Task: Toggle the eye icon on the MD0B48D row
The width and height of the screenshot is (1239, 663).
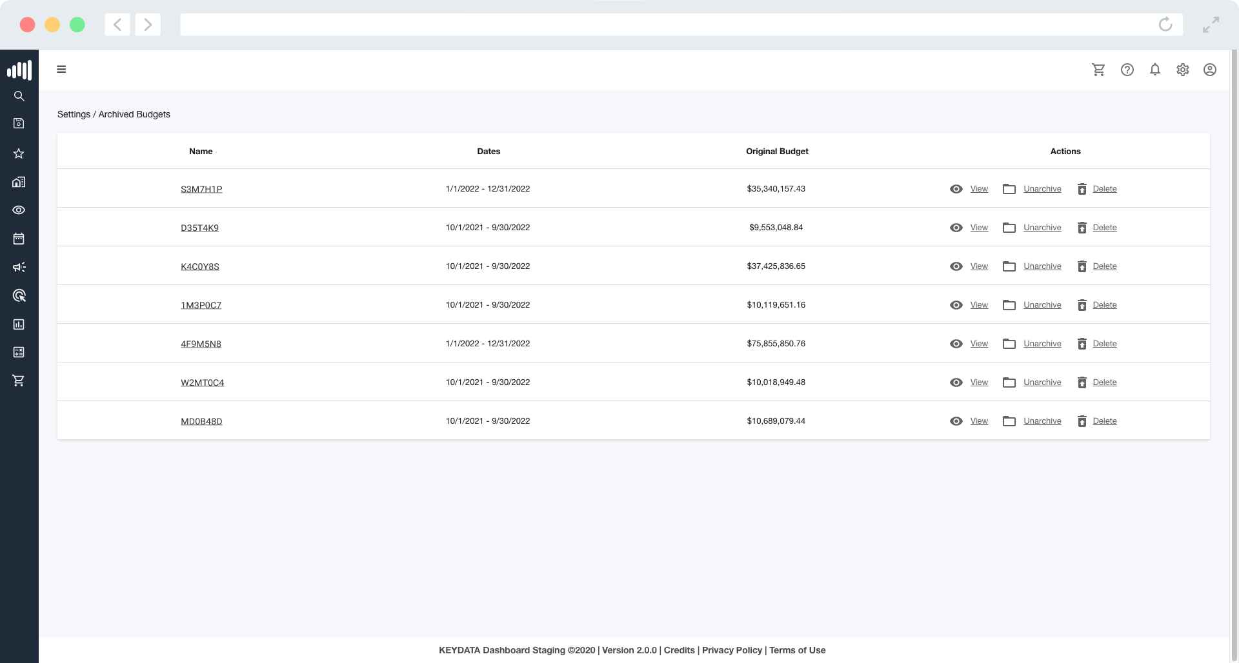Action: pos(956,421)
